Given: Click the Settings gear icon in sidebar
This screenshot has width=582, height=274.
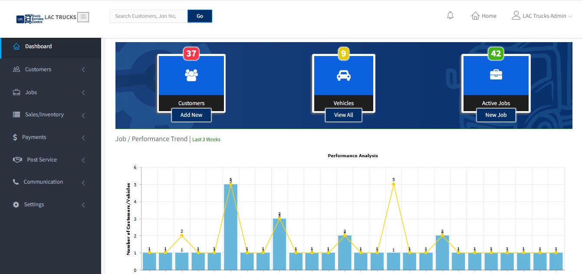Looking at the screenshot, I should coord(16,205).
